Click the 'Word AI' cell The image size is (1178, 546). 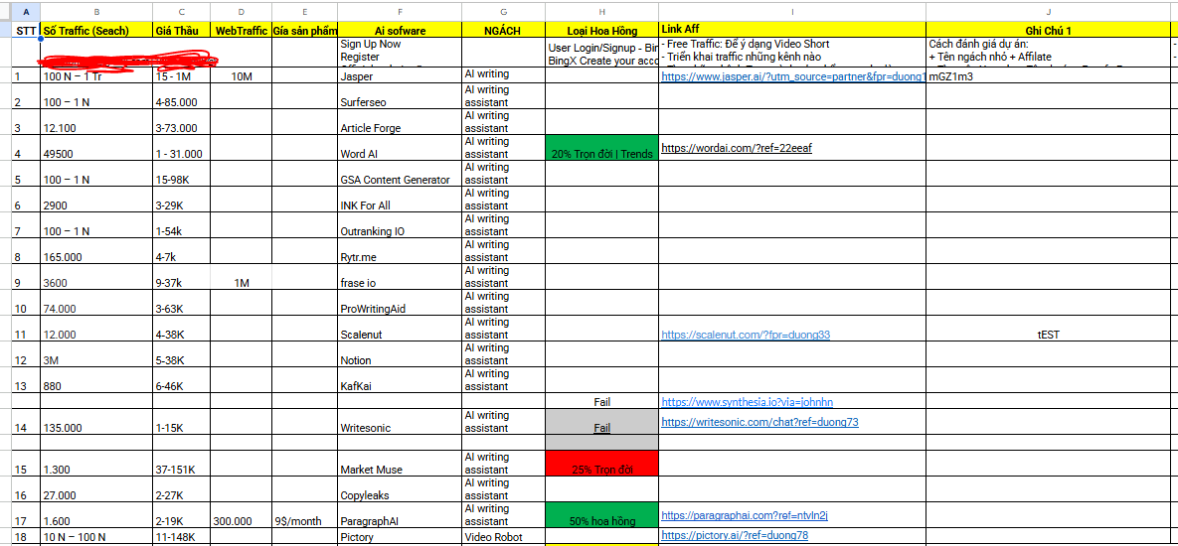pos(400,148)
